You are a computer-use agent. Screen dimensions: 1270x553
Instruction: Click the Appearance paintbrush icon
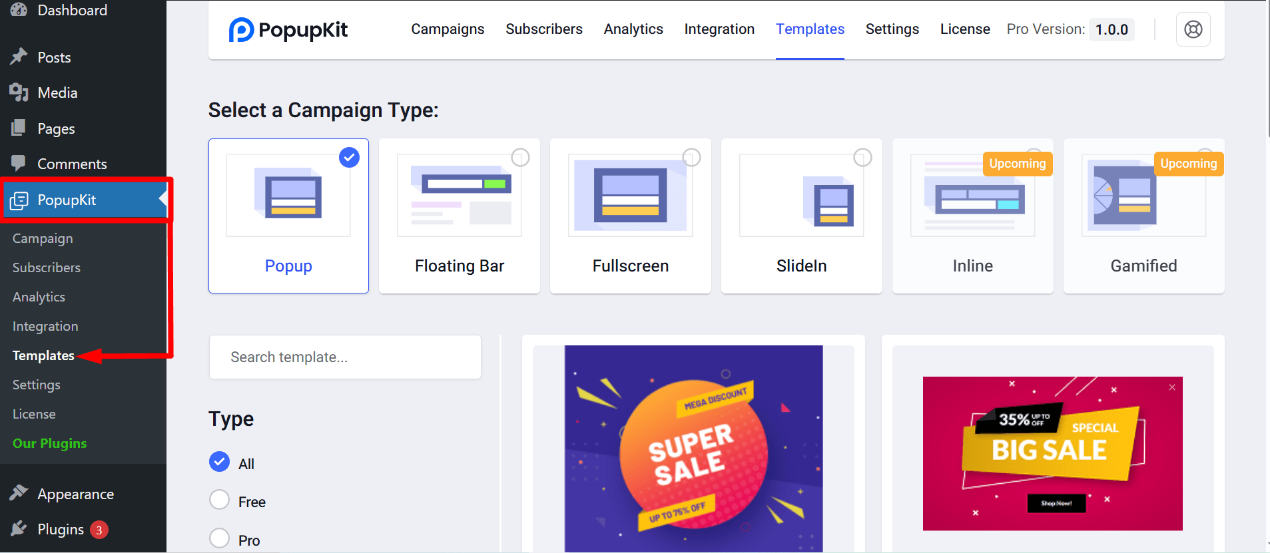19,493
